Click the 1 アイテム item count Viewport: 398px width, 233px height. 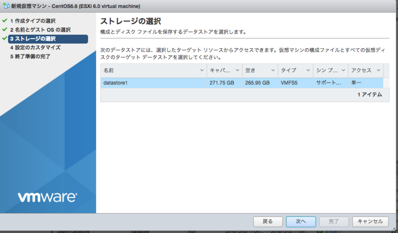pos(370,94)
